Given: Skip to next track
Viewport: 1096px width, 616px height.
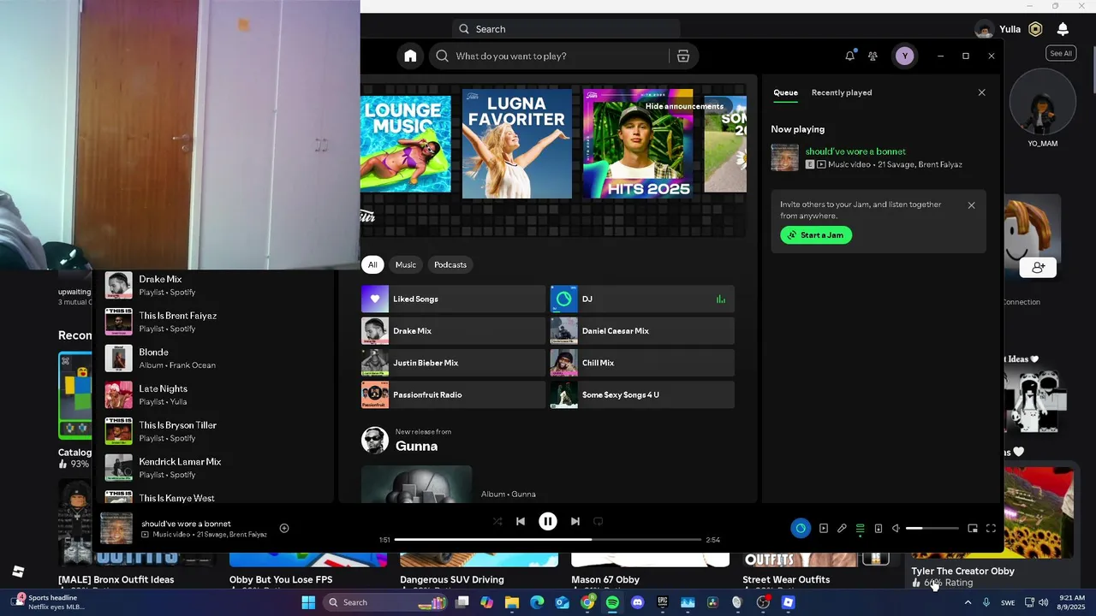Looking at the screenshot, I should click(x=575, y=521).
